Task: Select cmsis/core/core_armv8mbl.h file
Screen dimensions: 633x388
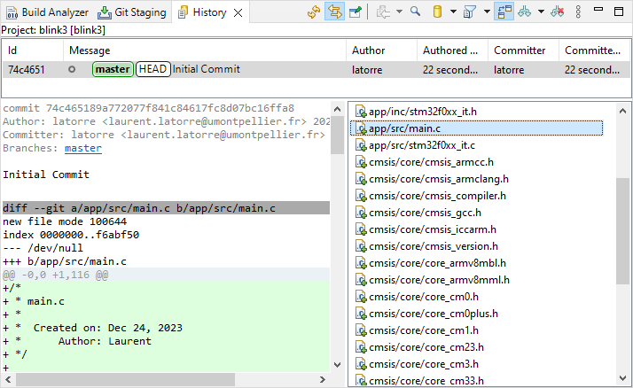Action: (x=430, y=263)
